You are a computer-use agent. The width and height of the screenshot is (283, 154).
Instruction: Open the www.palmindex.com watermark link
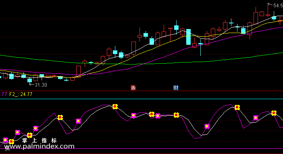point(40,146)
